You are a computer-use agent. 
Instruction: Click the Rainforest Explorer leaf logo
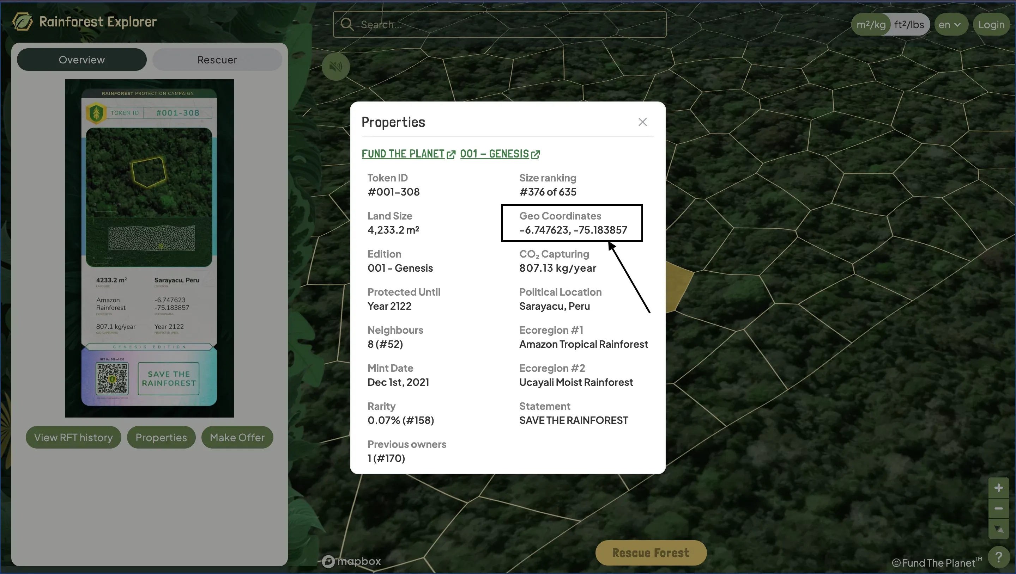[x=23, y=22]
